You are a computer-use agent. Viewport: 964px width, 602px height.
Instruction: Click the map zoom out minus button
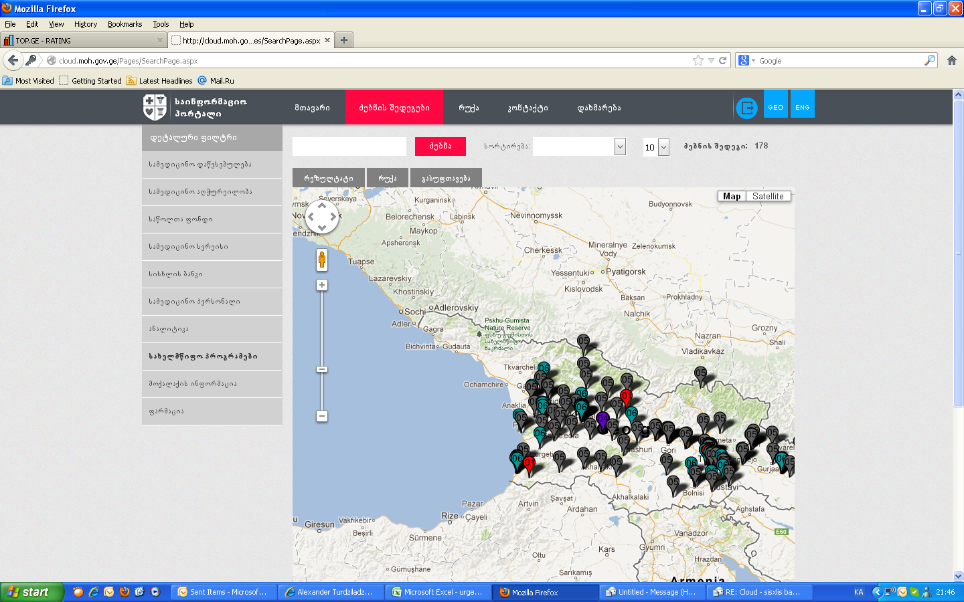tap(322, 416)
